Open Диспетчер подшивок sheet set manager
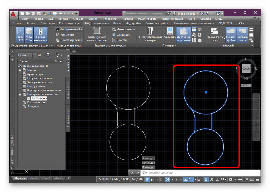 (183, 35)
